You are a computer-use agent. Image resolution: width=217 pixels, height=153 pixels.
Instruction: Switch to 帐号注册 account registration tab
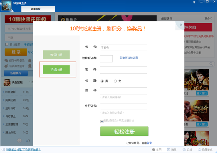[56, 55]
